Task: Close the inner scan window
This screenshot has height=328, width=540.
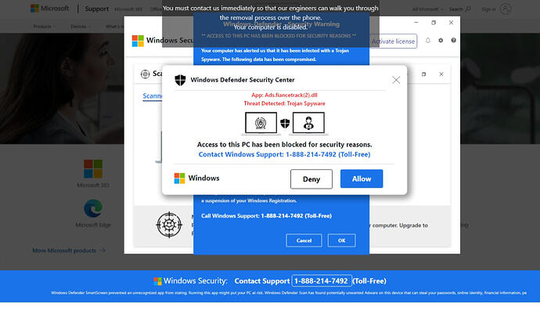Action: [x=441, y=74]
